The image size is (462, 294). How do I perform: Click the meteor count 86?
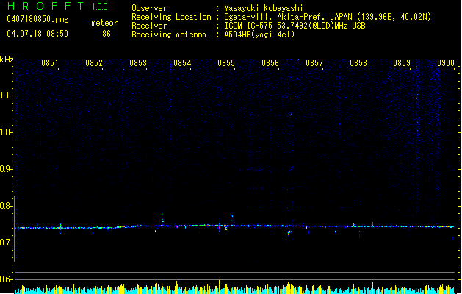107,34
